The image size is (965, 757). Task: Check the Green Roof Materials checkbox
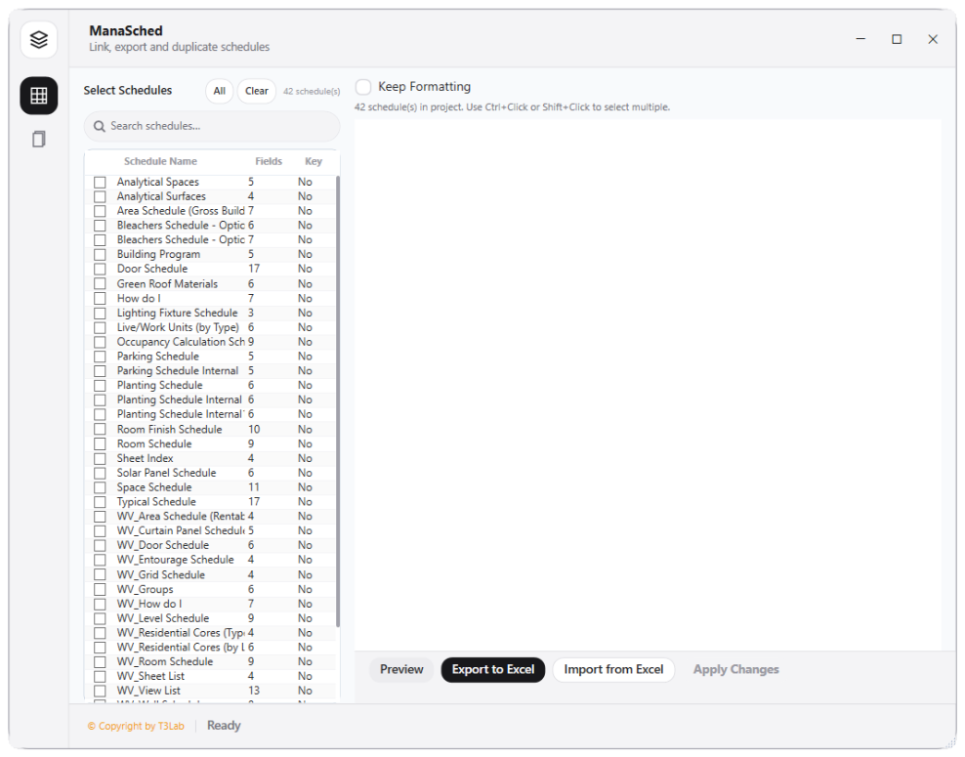pyautogui.click(x=100, y=283)
